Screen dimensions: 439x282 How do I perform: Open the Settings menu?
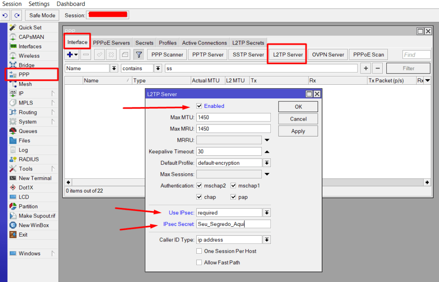click(x=39, y=4)
